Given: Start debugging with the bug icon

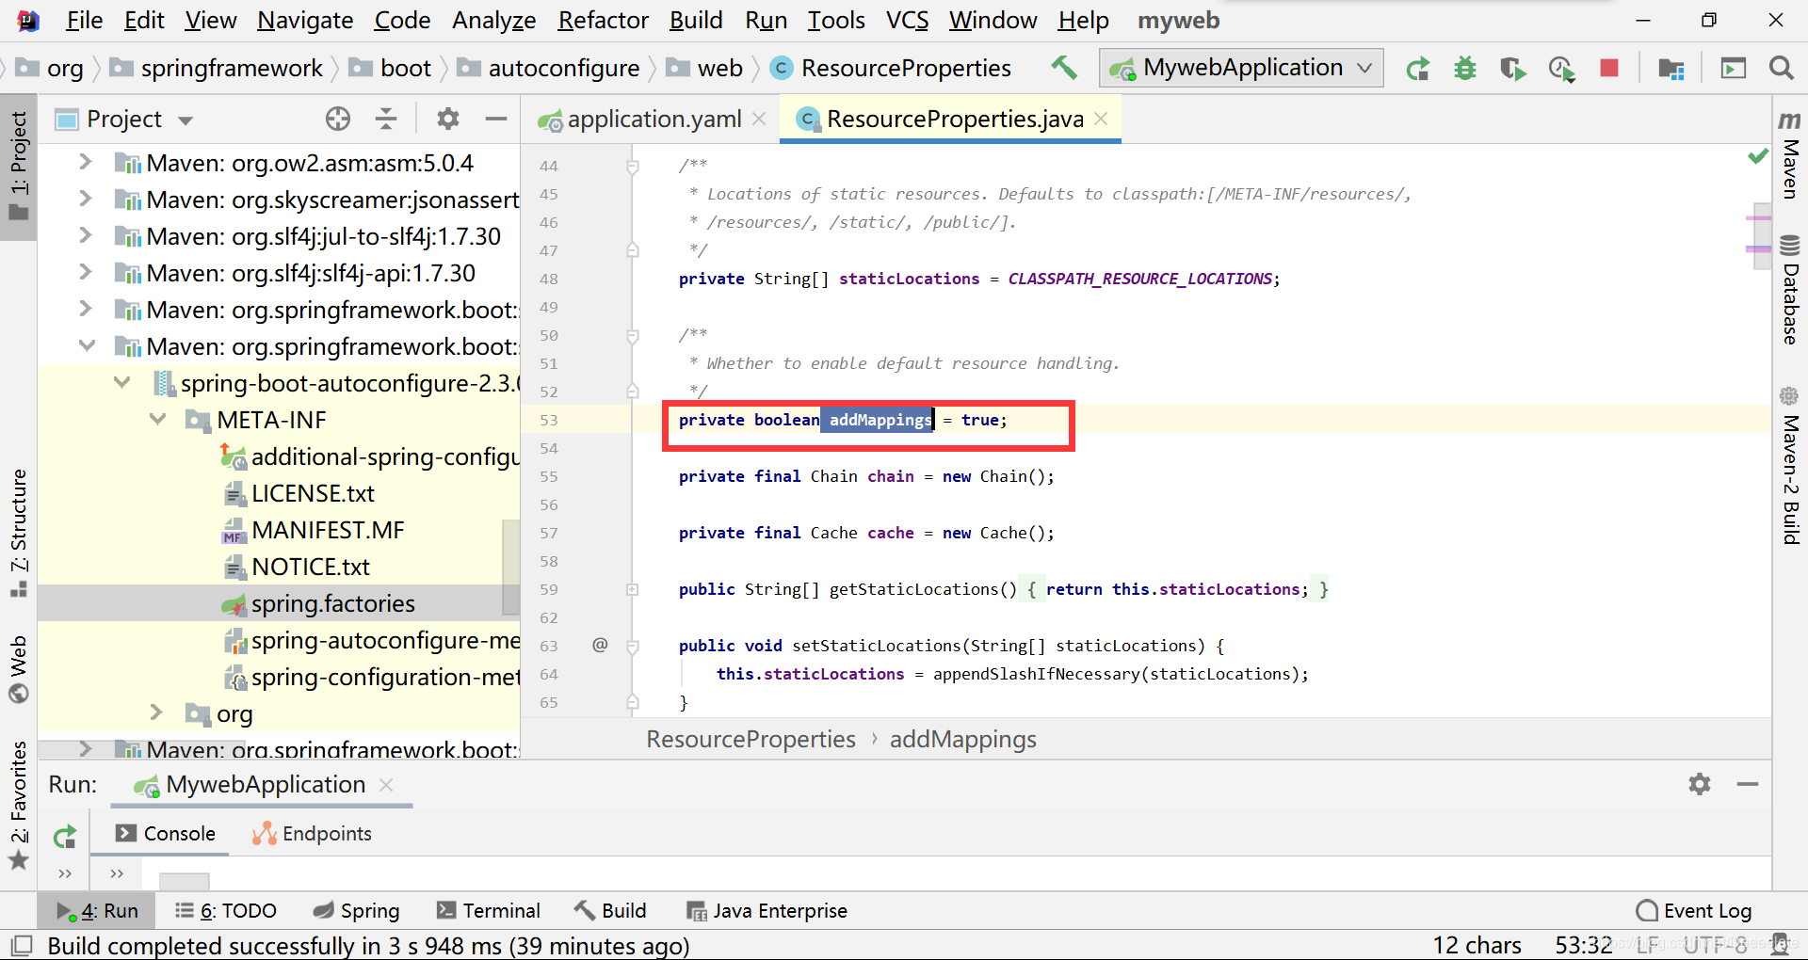Looking at the screenshot, I should (x=1465, y=69).
